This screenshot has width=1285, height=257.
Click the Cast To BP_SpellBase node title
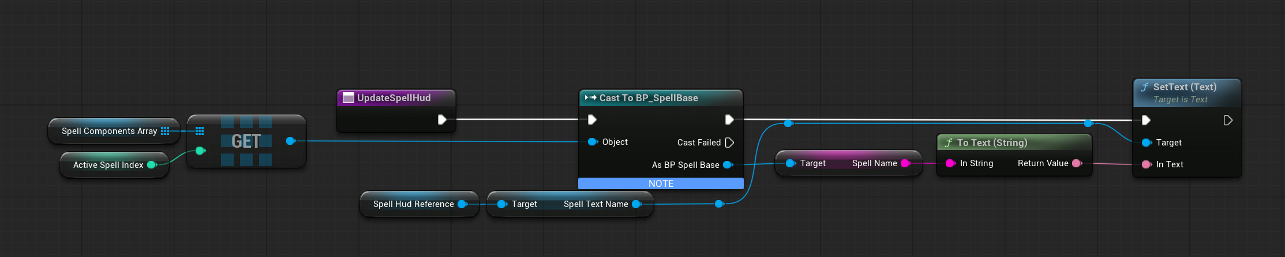649,98
